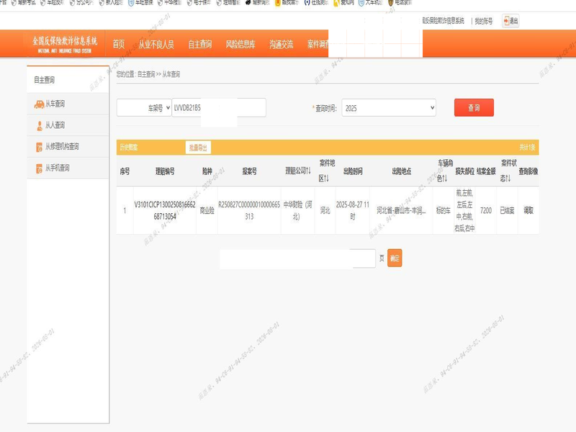Click settlement amount 7200 cell
Viewport: 576px width, 432px height.
[x=485, y=210]
